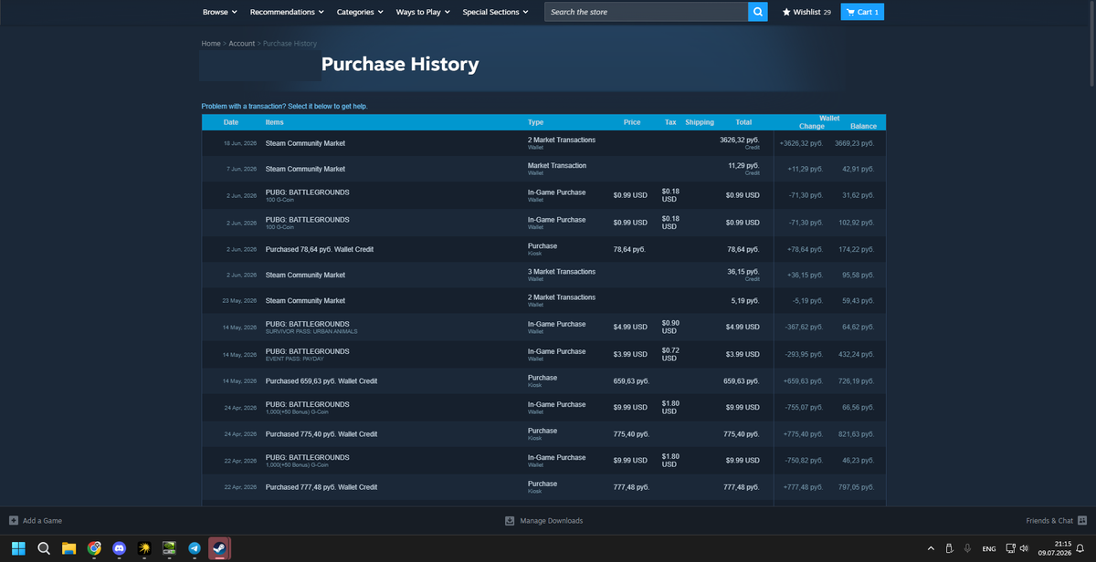The height and width of the screenshot is (562, 1096).
Task: Focus the Search the store field
Action: pyautogui.click(x=646, y=12)
